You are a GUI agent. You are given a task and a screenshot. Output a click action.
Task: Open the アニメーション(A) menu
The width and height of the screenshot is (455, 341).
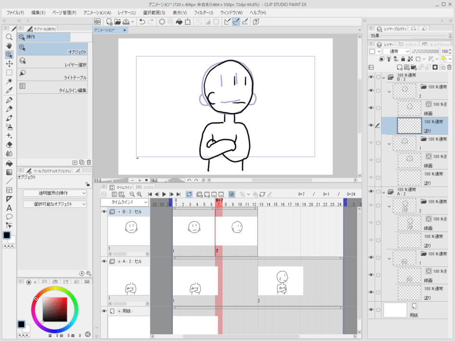click(x=97, y=13)
